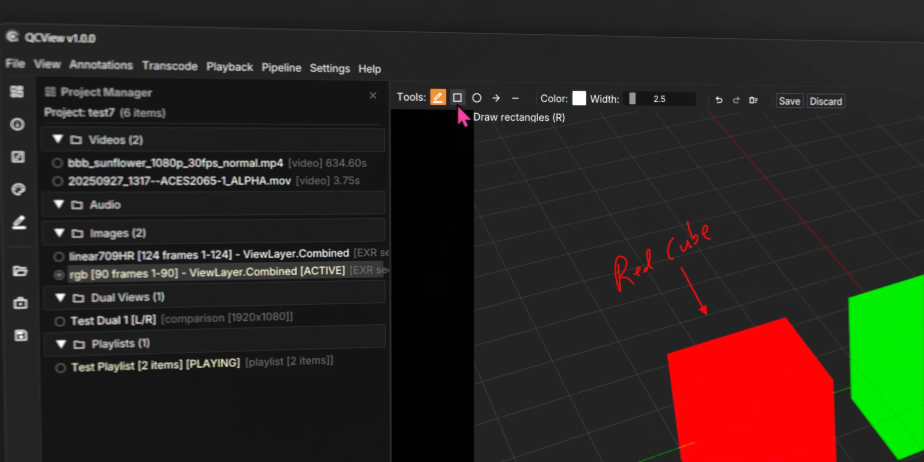924x462 pixels.
Task: Open the annotation color swatch picker
Action: pyautogui.click(x=579, y=99)
